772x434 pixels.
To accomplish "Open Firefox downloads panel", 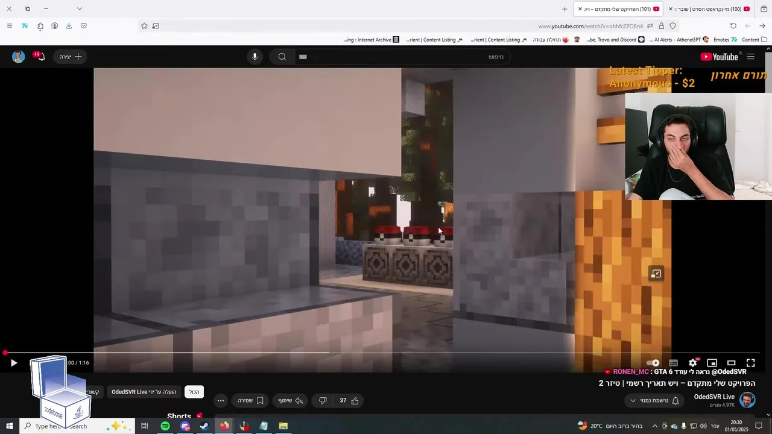I will (x=69, y=26).
